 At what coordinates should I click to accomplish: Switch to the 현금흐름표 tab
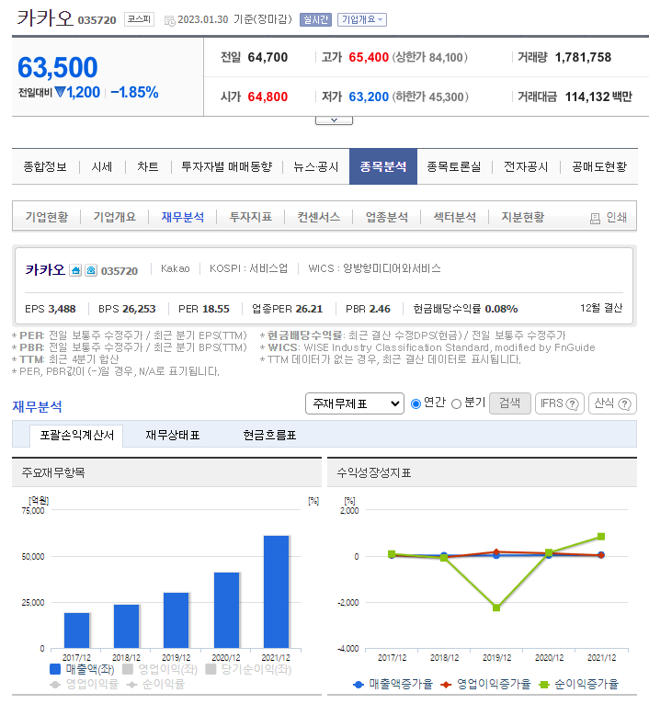pyautogui.click(x=269, y=436)
